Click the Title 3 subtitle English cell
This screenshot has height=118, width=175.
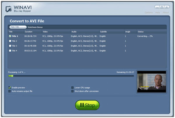(x=103, y=46)
